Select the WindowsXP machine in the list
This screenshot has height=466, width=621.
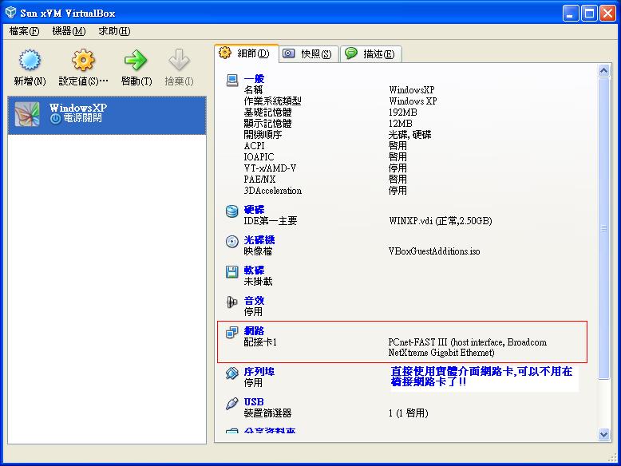coord(107,115)
